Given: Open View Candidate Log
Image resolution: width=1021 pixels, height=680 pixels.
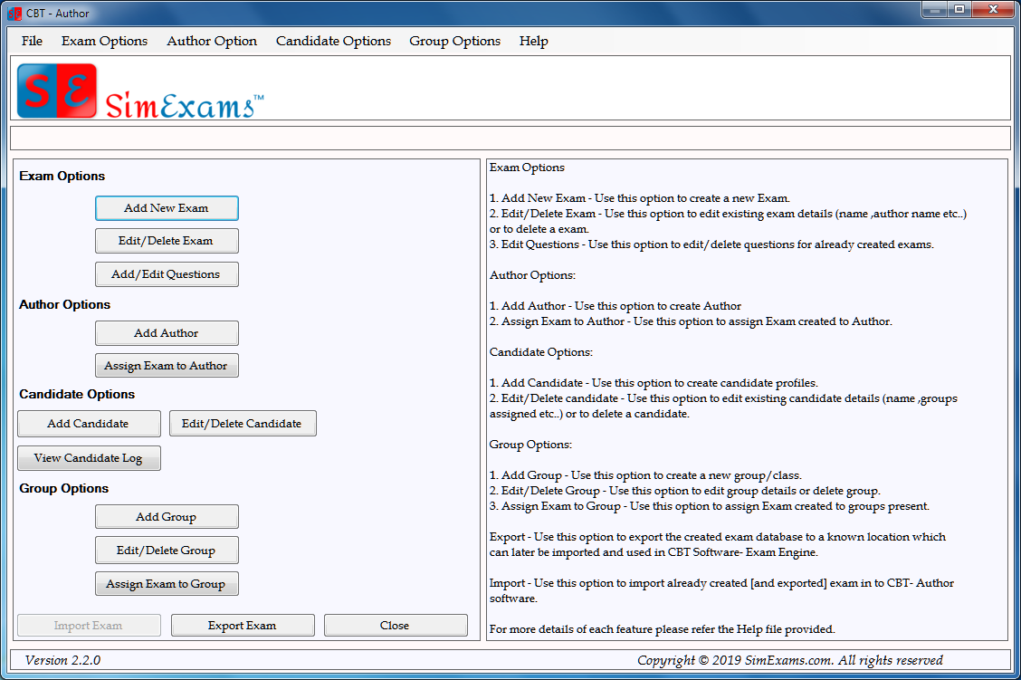Looking at the screenshot, I should click(x=89, y=458).
